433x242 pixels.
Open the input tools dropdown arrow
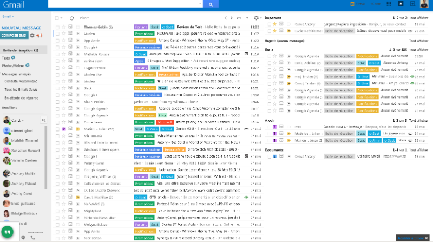point(247,18)
